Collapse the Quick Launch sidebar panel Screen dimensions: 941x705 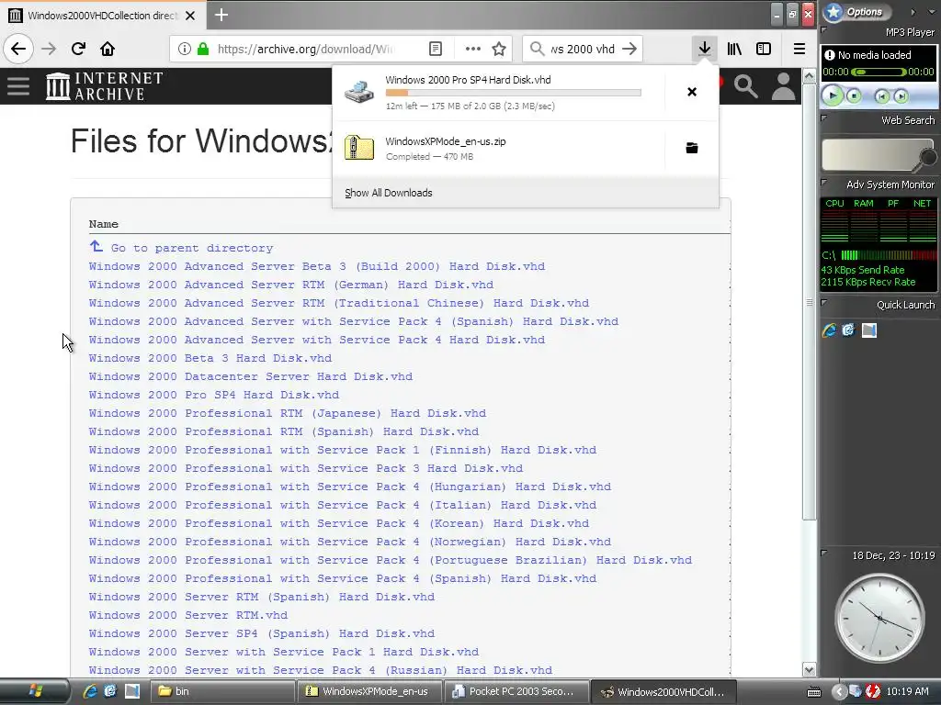click(824, 303)
